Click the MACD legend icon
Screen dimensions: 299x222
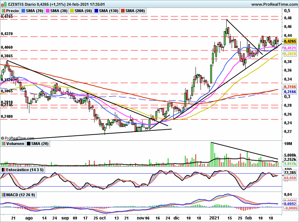(4, 195)
